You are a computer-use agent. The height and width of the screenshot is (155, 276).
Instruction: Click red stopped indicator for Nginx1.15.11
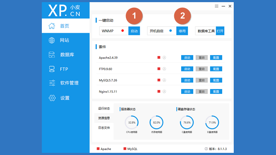[159, 91]
